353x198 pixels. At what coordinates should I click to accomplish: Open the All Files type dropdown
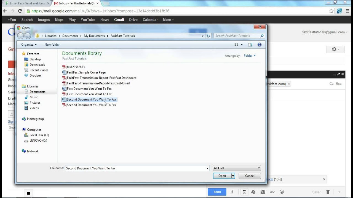(237, 168)
